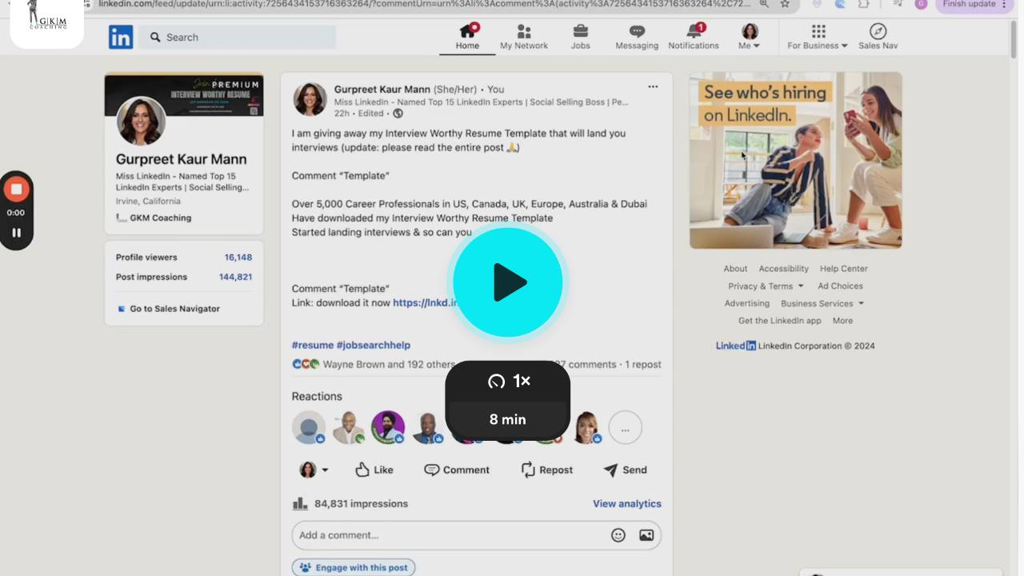View the 1 repost link
The height and width of the screenshot is (576, 1024).
tap(643, 364)
